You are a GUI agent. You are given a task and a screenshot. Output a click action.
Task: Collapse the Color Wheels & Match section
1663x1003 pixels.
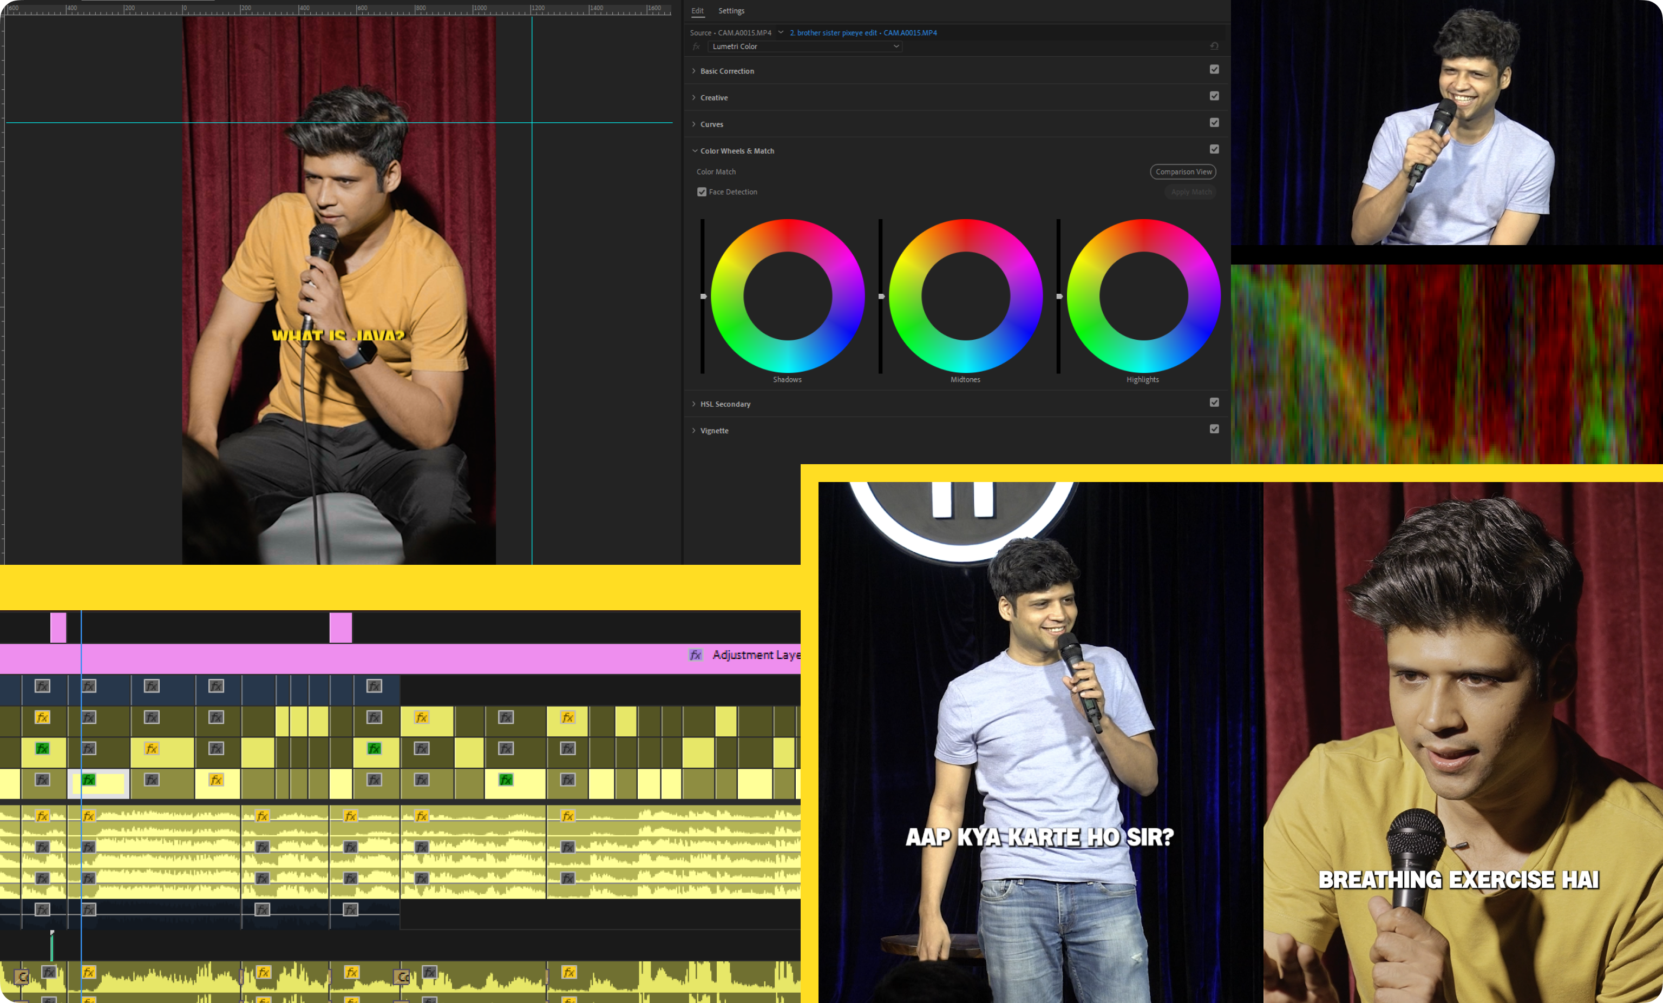point(694,150)
